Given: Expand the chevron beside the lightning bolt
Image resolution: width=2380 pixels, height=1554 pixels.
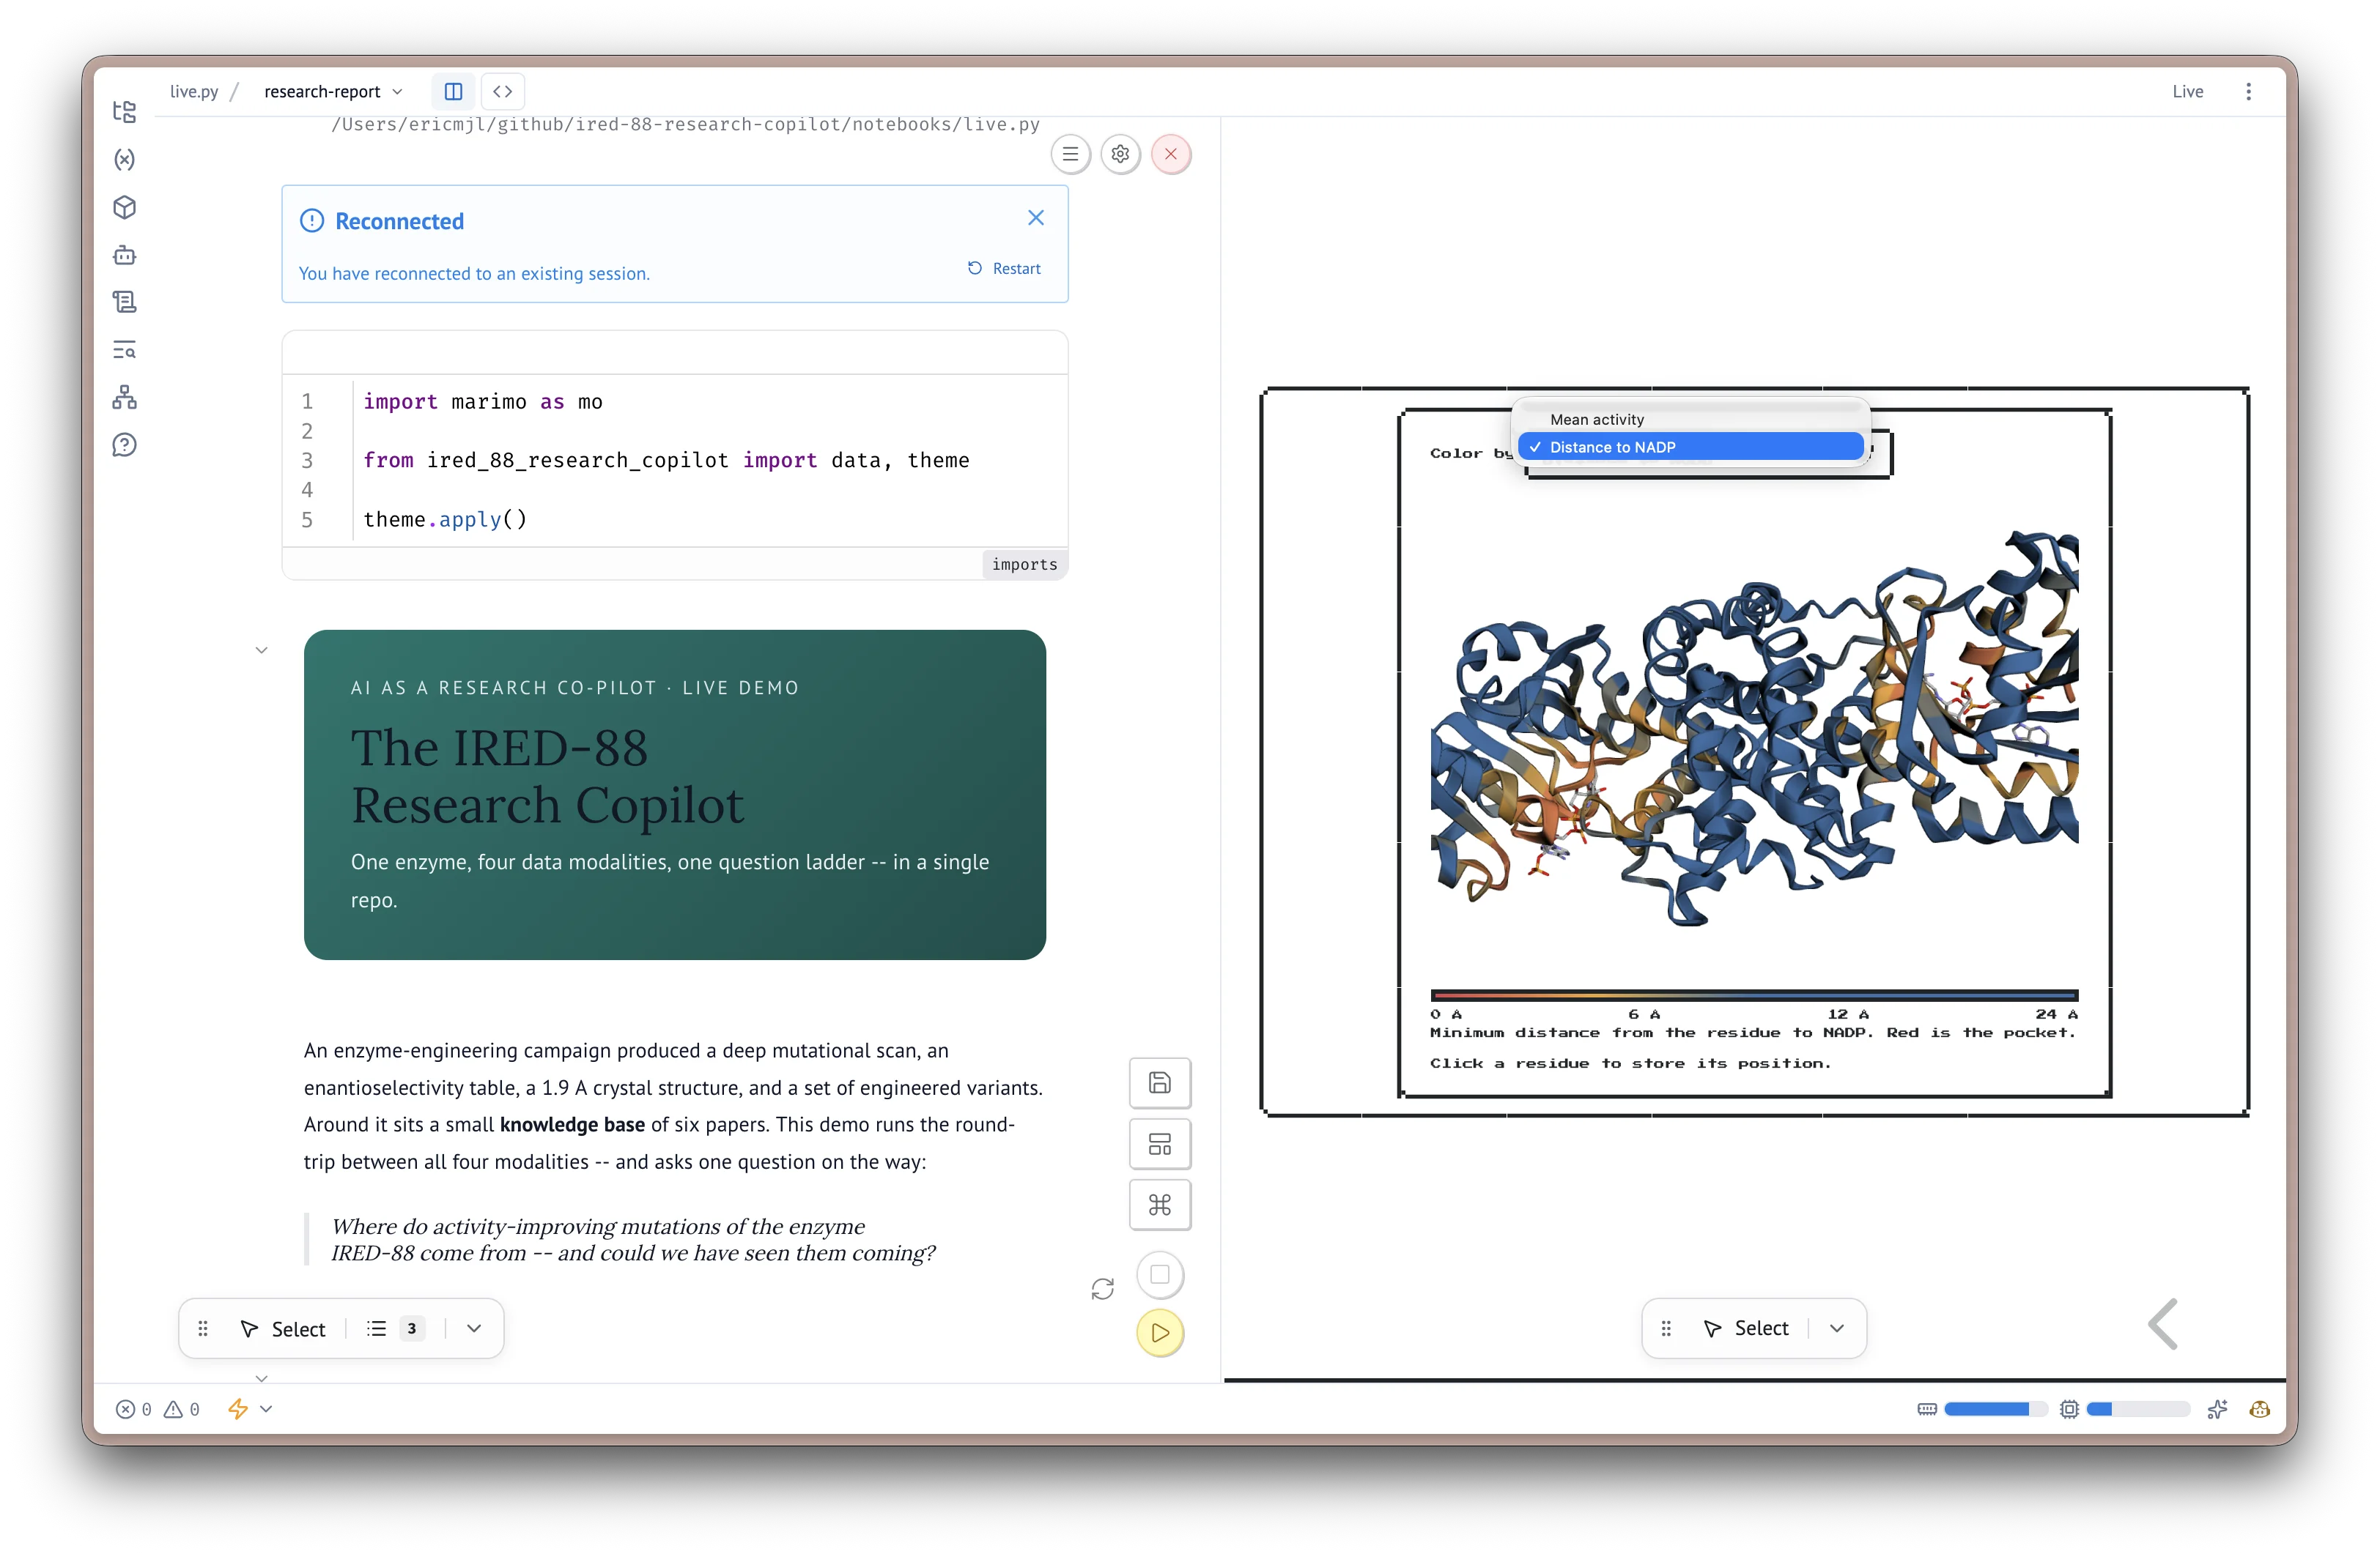Looking at the screenshot, I should click(266, 1409).
